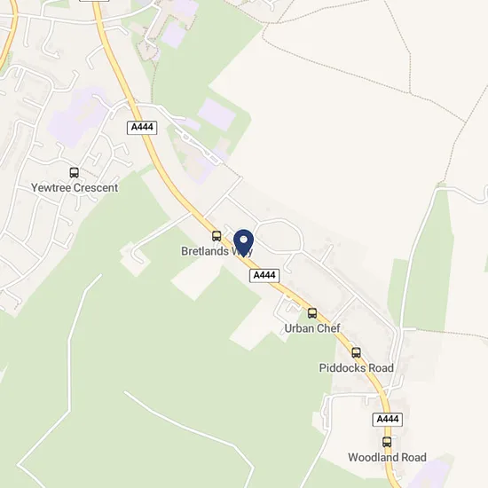Click the purple building east of A444 shield
Image resolution: width=488 pixels, height=488 pixels.
(x=216, y=114)
